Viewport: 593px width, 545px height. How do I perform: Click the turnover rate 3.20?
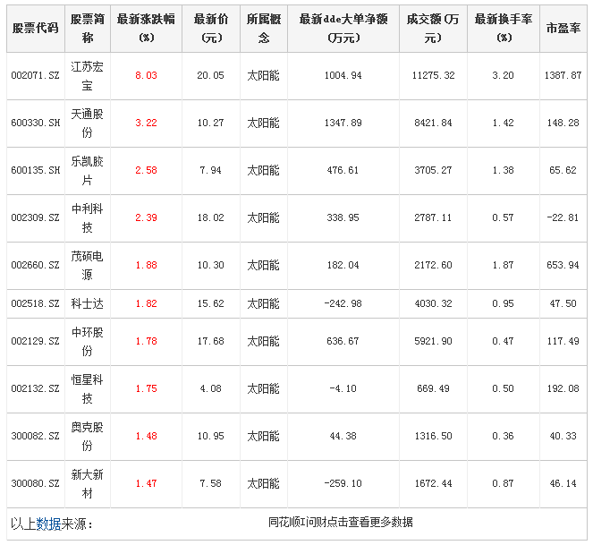503,75
